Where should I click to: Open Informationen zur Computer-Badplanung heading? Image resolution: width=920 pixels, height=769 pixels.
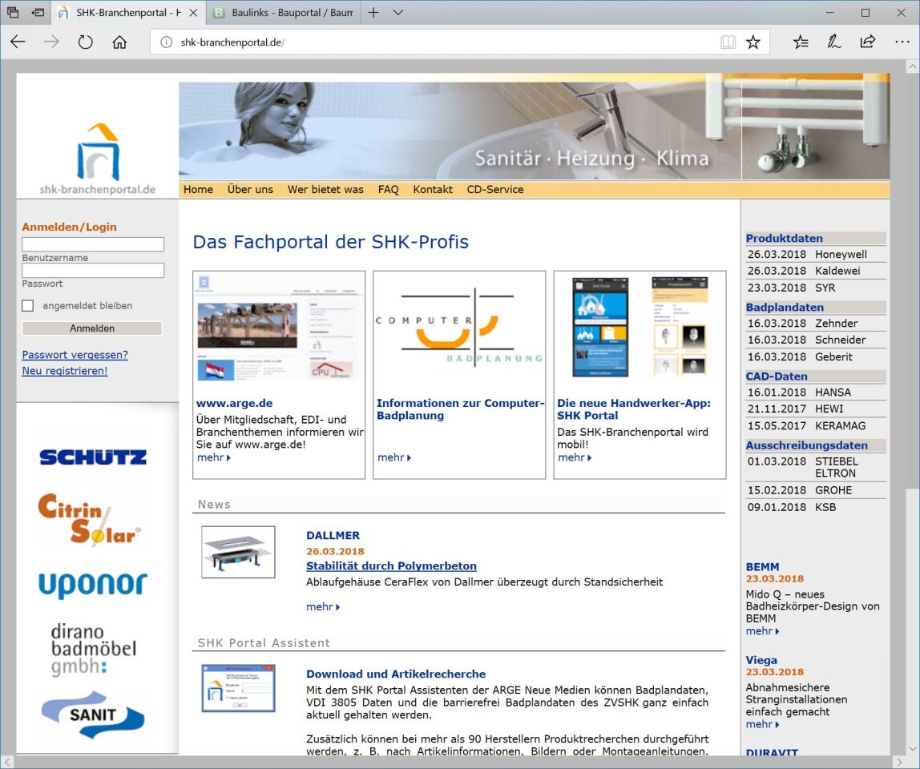pyautogui.click(x=461, y=409)
